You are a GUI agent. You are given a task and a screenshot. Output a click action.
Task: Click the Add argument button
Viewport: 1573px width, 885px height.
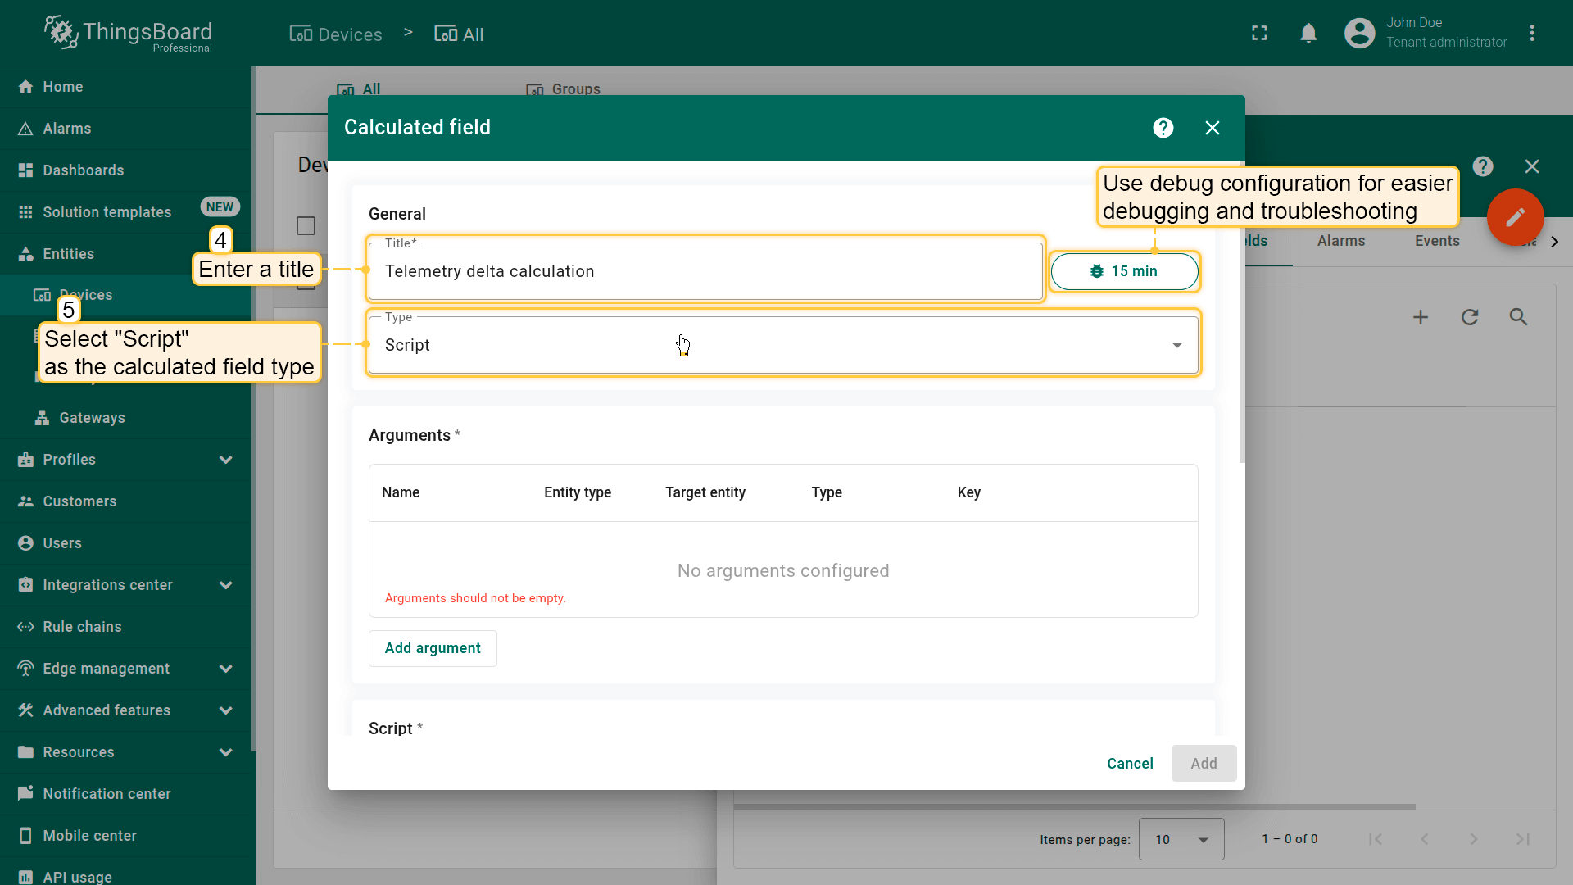click(x=433, y=648)
